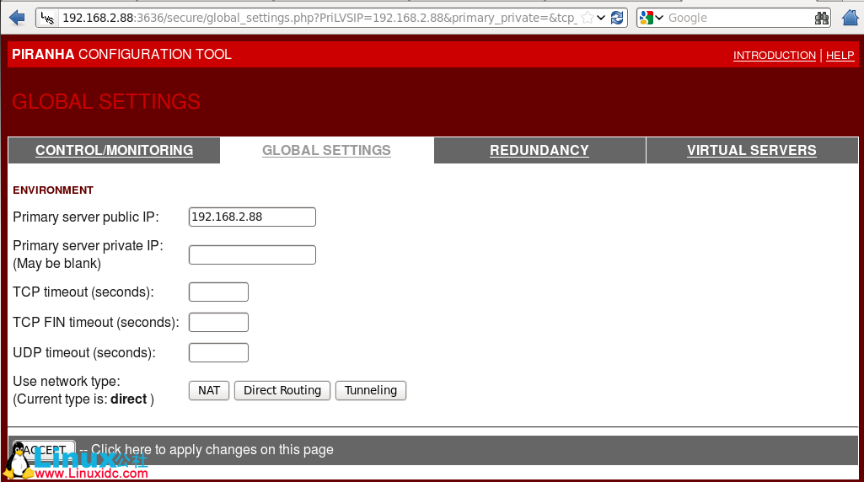Go to the browser home page icon
Viewport: 864px width, 482px height.
pos(850,18)
